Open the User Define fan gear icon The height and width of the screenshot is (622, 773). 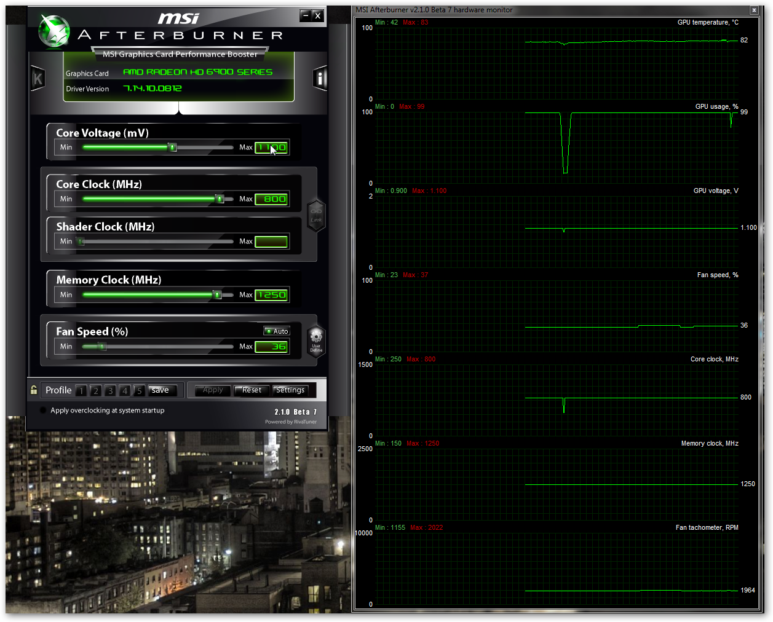316,341
